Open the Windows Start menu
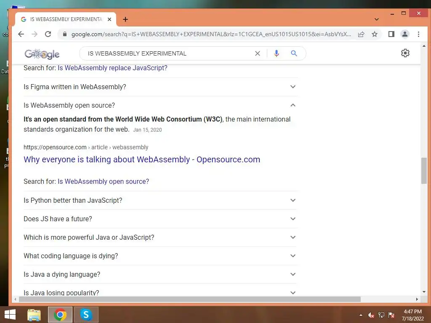The width and height of the screenshot is (431, 323). pos(10,315)
